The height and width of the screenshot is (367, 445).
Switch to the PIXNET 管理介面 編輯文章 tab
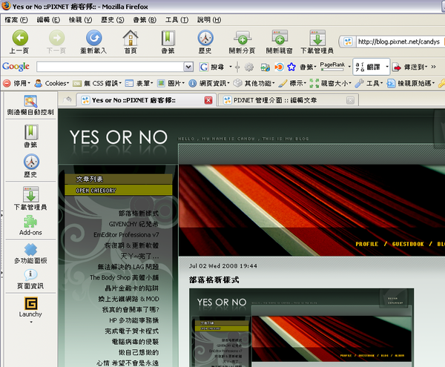pyautogui.click(x=288, y=100)
